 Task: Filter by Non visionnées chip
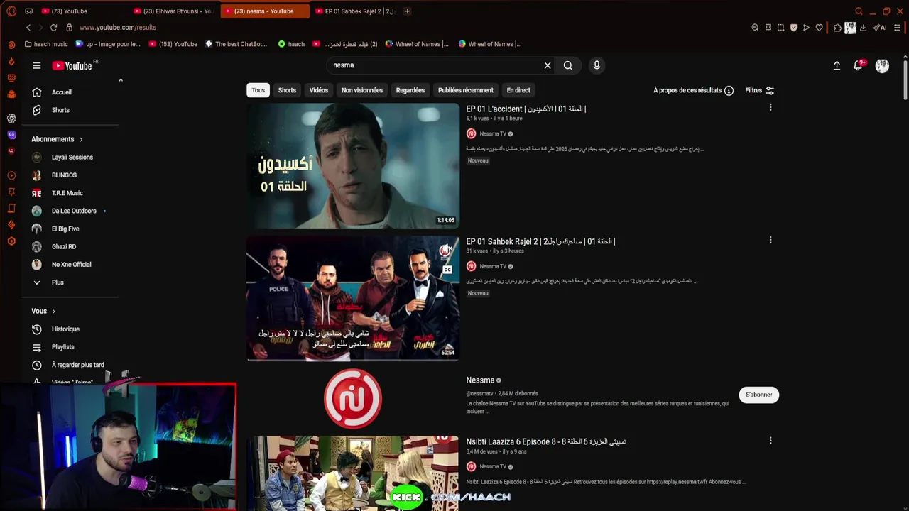[362, 90]
